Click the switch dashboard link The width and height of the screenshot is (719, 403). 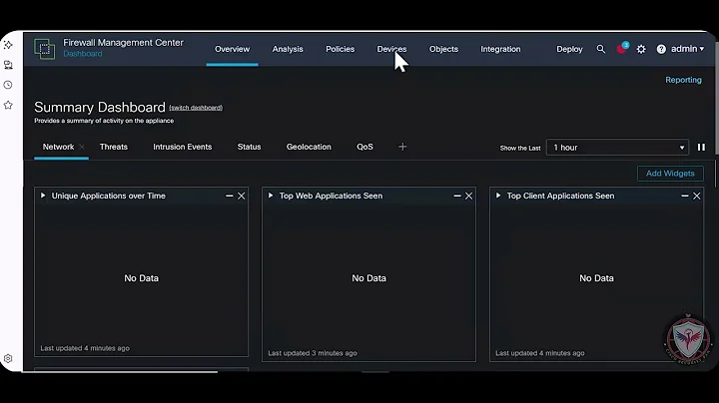[x=196, y=108]
